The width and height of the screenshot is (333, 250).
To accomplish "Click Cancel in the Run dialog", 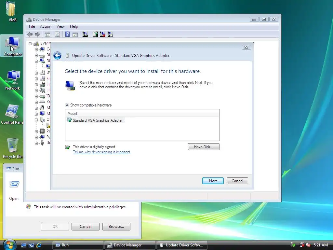I will pos(86,227).
